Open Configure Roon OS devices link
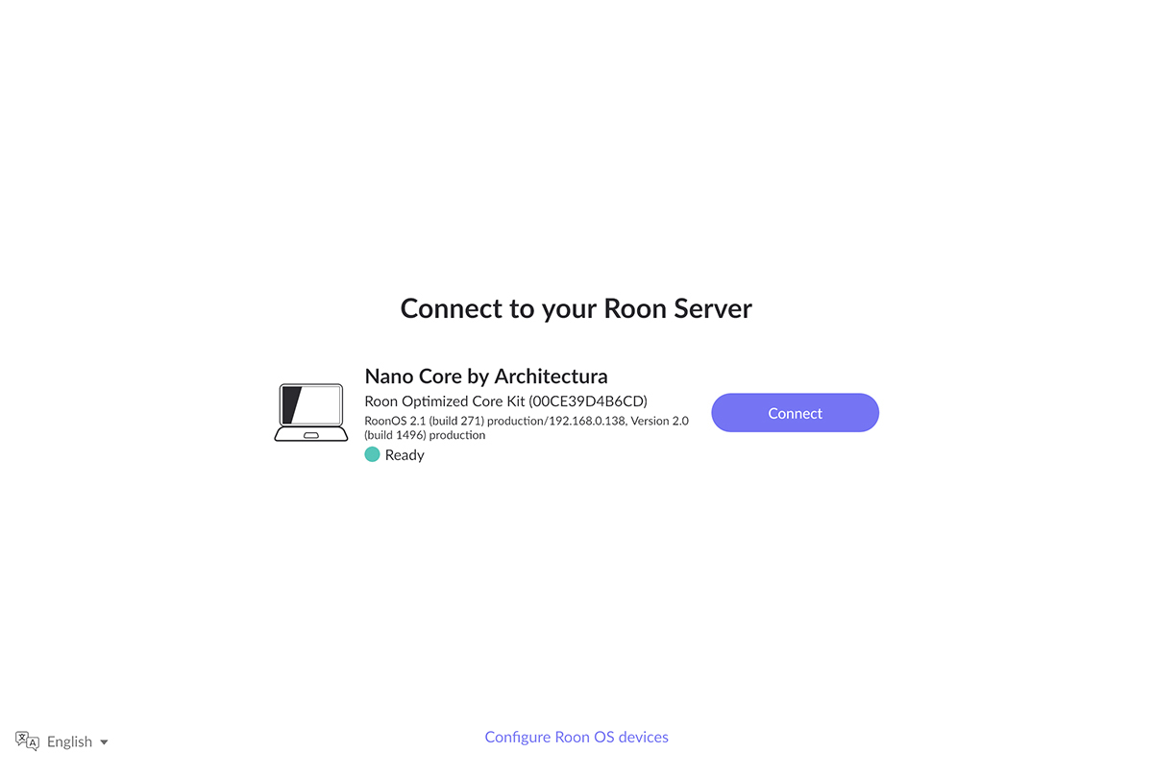1153x777 pixels. pos(576,737)
